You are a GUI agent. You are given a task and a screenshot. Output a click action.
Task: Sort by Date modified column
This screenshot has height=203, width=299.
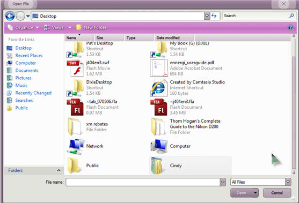click(x=174, y=37)
